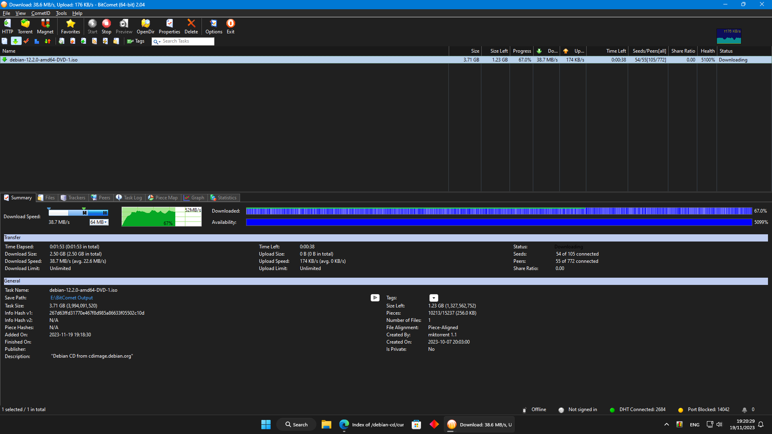Open the Statistics tab
Viewport: 772px width, 434px height.
click(224, 198)
